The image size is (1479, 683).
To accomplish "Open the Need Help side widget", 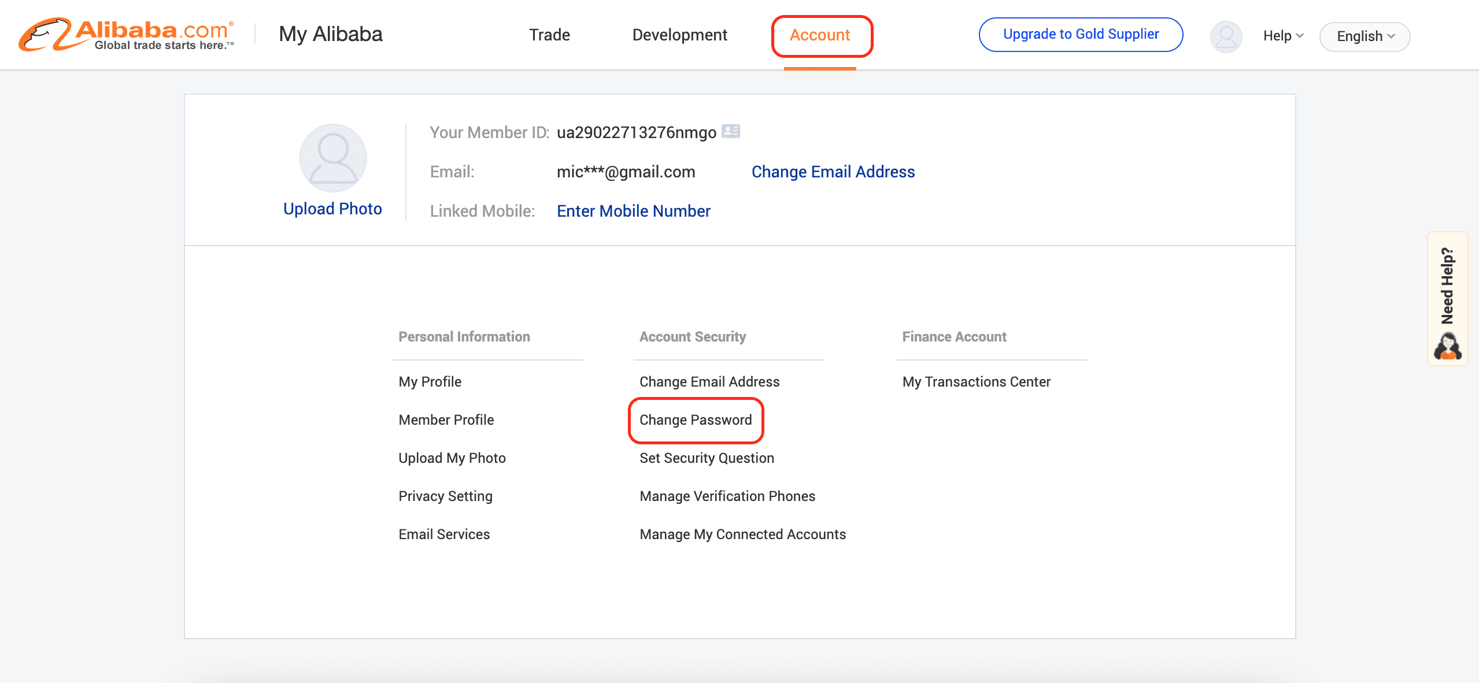I will (x=1447, y=298).
